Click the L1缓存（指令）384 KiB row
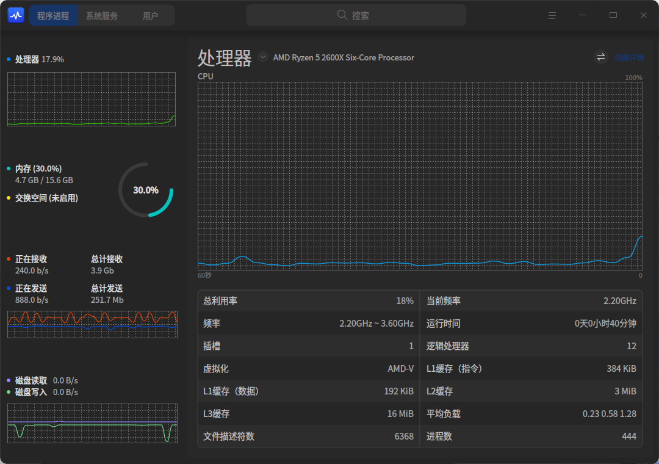 pyautogui.click(x=531, y=369)
